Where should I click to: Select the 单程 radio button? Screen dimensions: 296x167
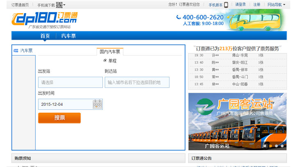105,60
